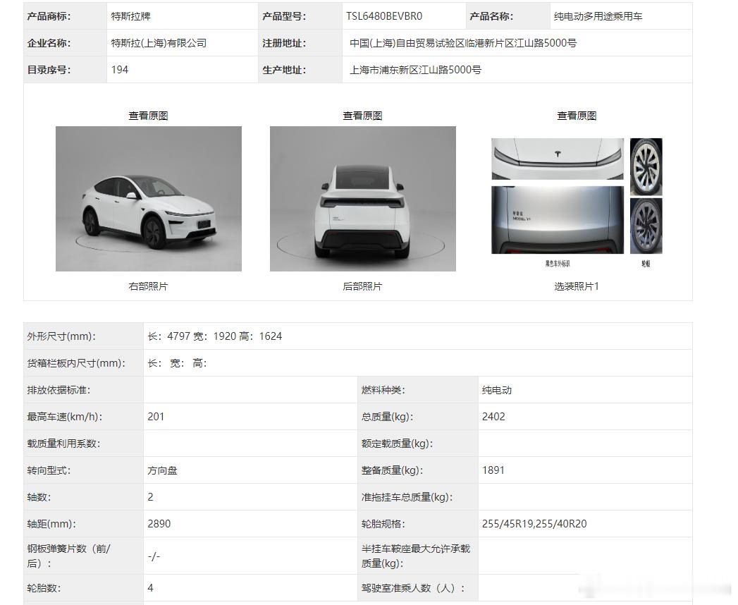Image resolution: width=738 pixels, height=605 pixels.
Task: Click the 载质量利用系数 label
Action: click(63, 444)
